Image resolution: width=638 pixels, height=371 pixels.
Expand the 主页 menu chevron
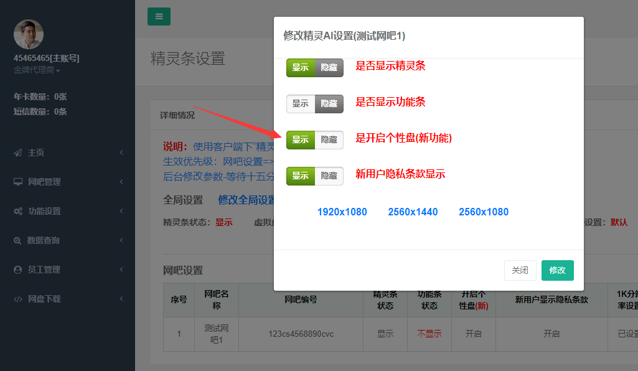click(x=121, y=152)
